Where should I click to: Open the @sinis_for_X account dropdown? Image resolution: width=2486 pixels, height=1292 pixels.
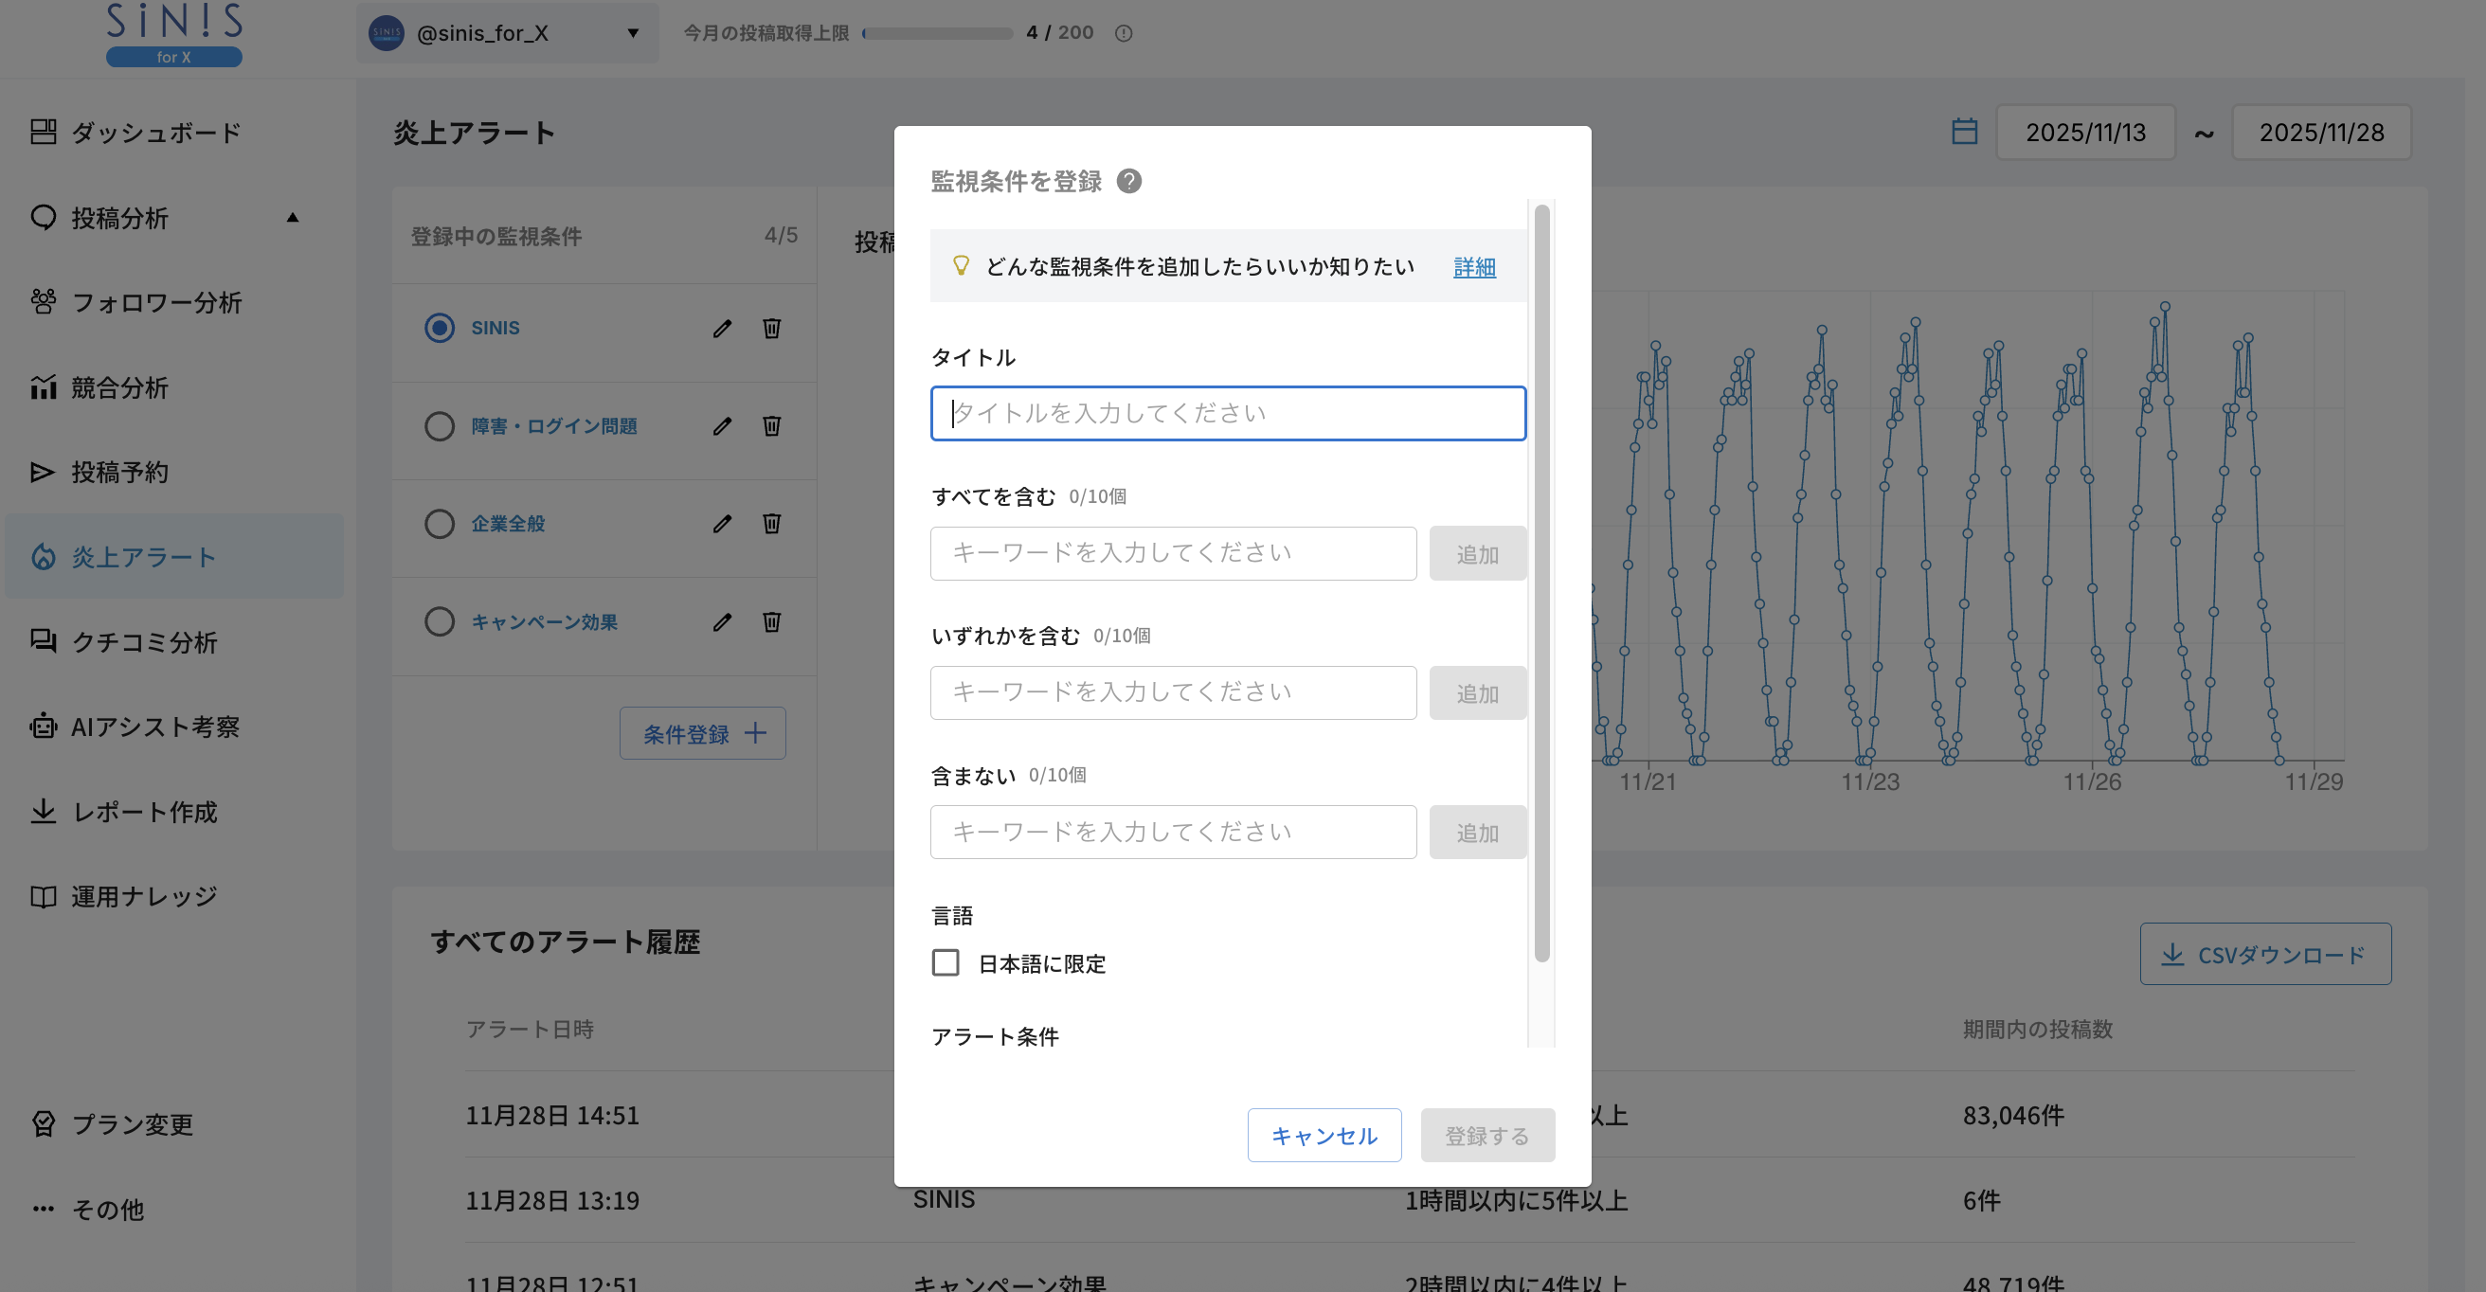click(x=509, y=33)
